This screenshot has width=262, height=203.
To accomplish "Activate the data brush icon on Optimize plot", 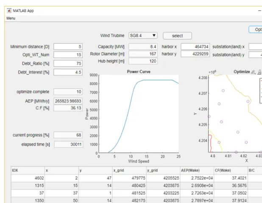I will click(x=259, y=72).
